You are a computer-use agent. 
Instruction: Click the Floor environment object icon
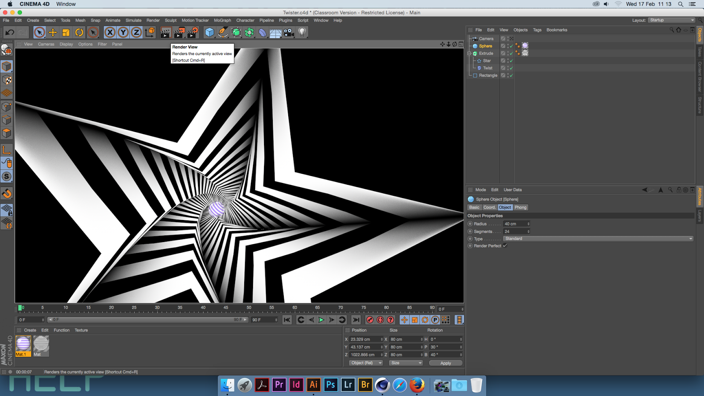coord(275,32)
